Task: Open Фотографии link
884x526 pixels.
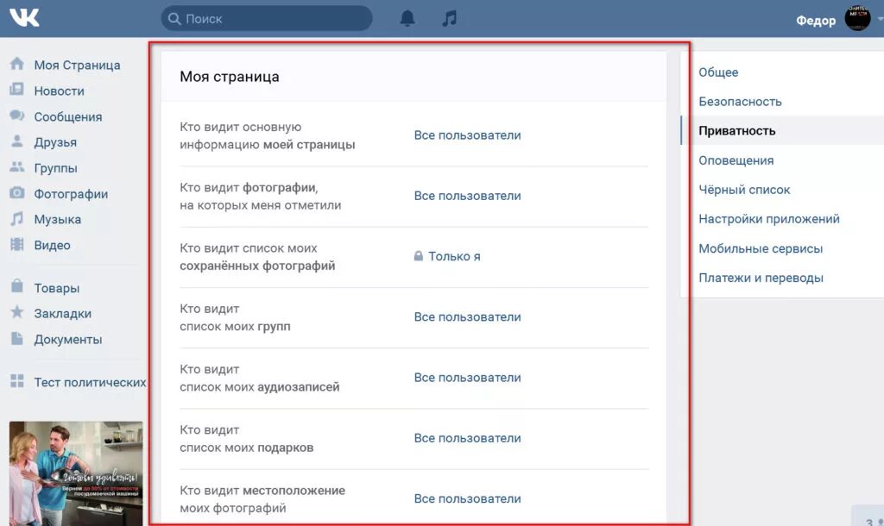Action: coord(71,194)
